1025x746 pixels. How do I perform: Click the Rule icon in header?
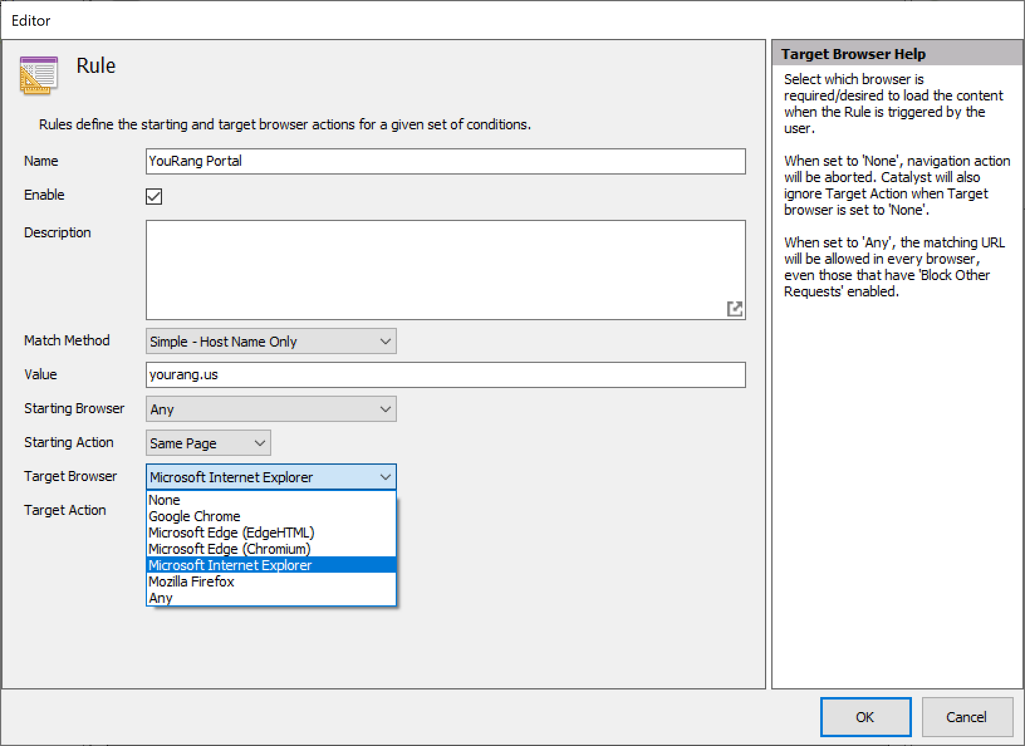click(x=38, y=75)
